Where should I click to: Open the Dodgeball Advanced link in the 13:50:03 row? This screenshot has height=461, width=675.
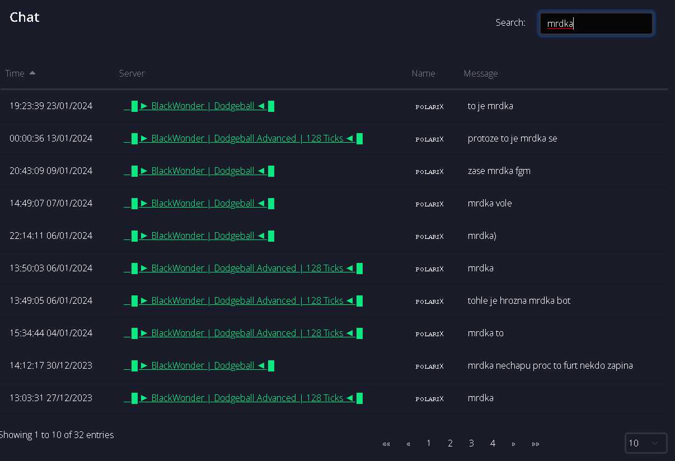[243, 269]
